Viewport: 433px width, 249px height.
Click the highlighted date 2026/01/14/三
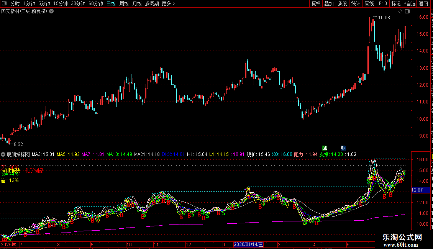248,244
